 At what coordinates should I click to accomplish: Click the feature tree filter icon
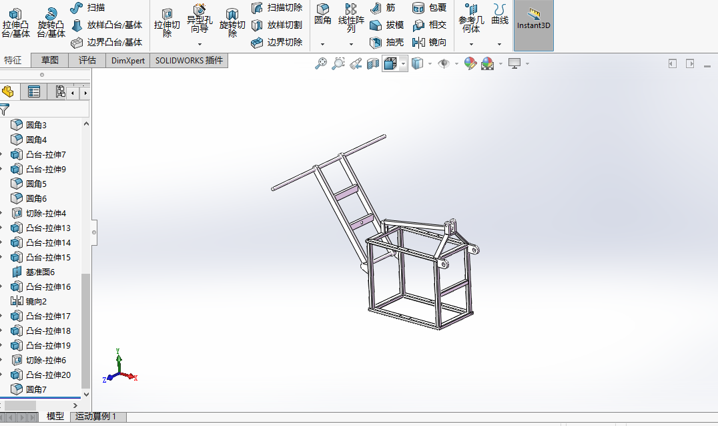coord(5,110)
